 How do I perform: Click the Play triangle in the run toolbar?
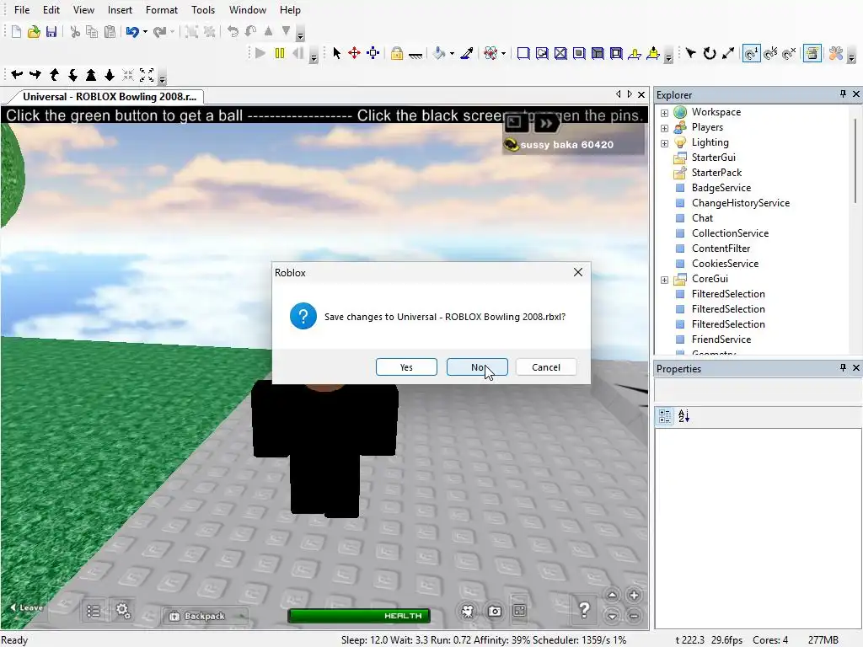[x=260, y=53]
